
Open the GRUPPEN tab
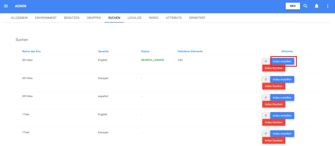(94, 18)
